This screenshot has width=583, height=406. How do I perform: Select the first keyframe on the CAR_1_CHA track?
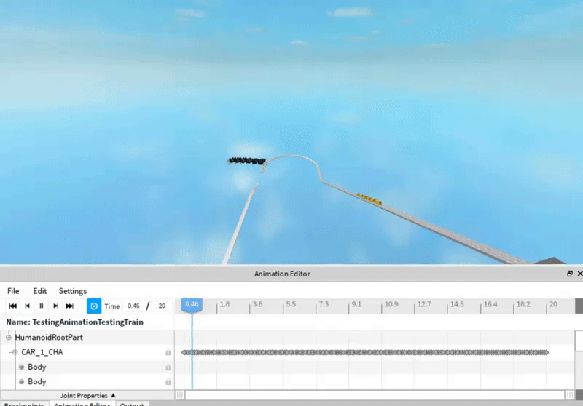click(x=184, y=352)
